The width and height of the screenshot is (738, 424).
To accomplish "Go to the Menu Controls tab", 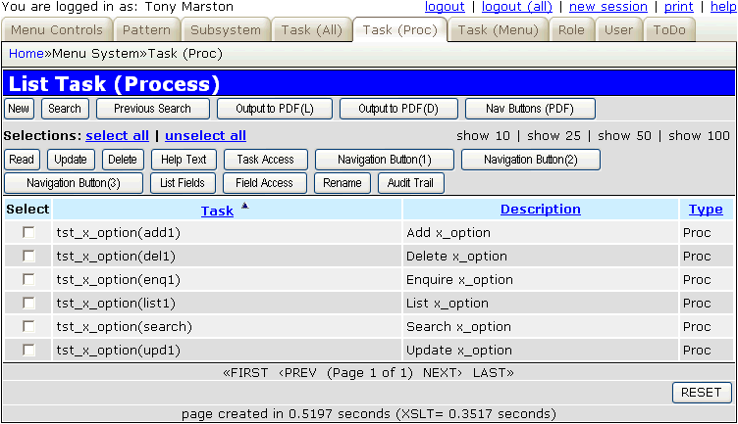I will (x=56, y=30).
